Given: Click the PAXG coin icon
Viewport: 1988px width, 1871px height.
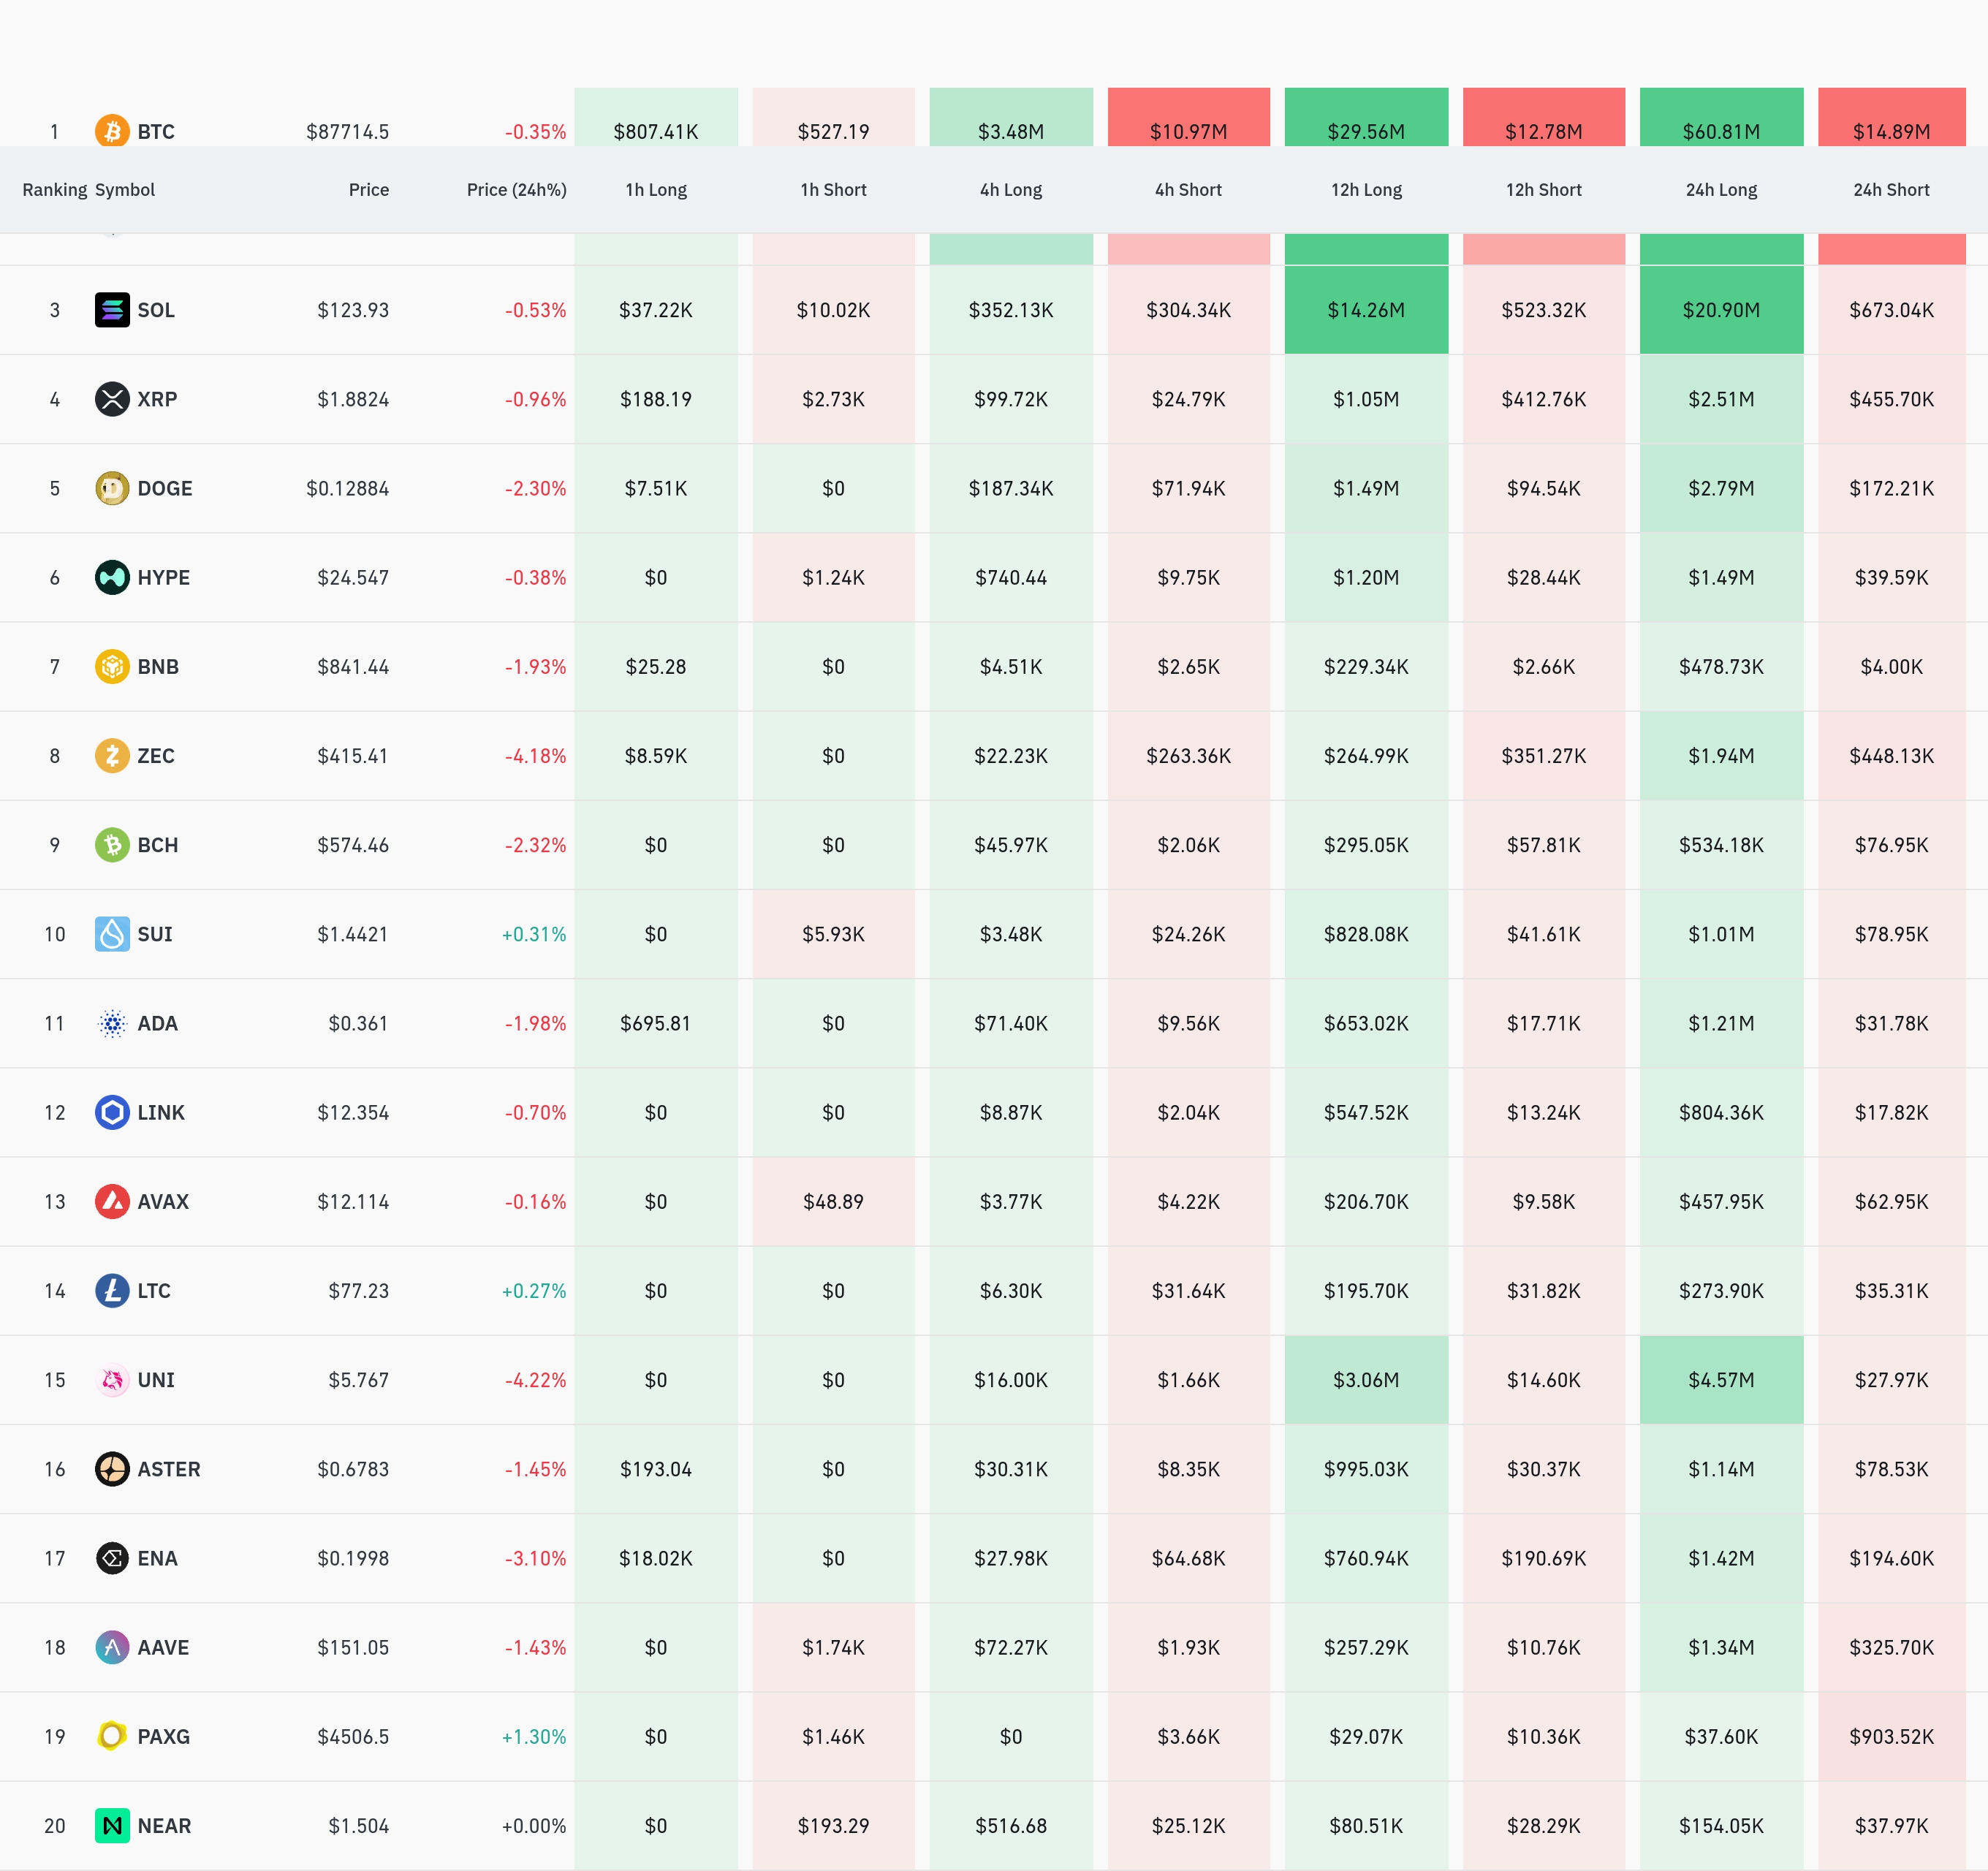Looking at the screenshot, I should pos(112,1736).
